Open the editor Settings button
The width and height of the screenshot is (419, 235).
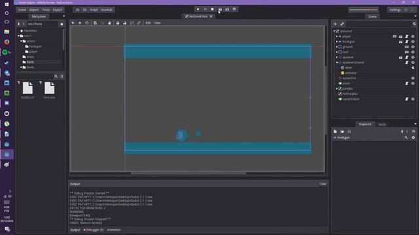pos(395,10)
